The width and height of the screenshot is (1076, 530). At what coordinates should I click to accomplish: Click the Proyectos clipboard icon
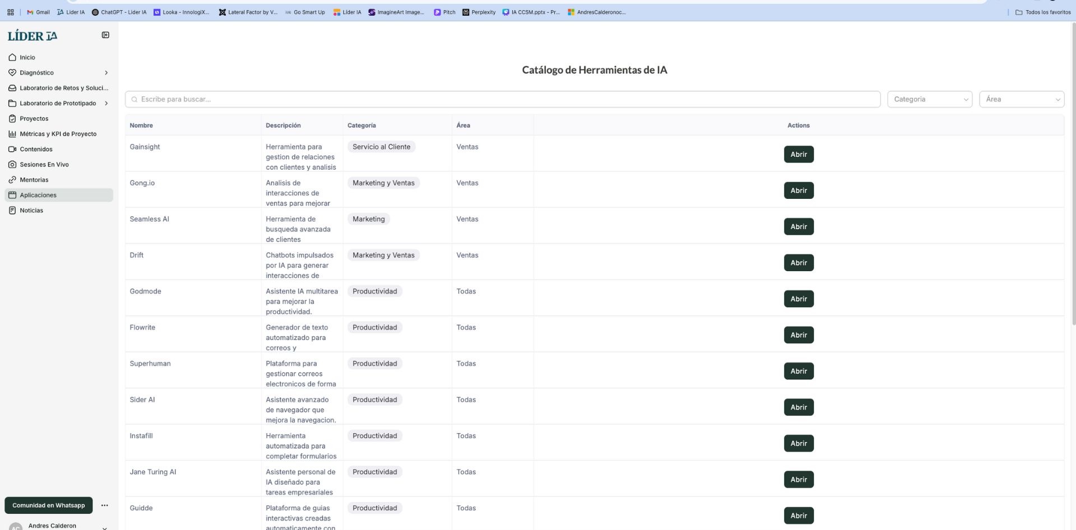tap(12, 119)
